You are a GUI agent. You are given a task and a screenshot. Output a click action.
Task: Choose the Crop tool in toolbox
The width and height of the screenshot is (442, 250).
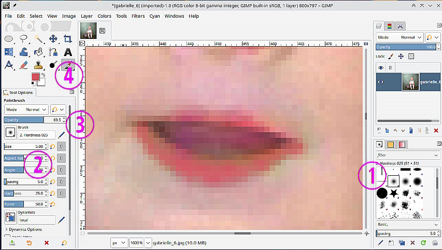68,39
